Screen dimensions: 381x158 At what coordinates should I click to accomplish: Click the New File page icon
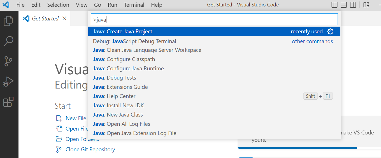pyautogui.click(x=59, y=118)
